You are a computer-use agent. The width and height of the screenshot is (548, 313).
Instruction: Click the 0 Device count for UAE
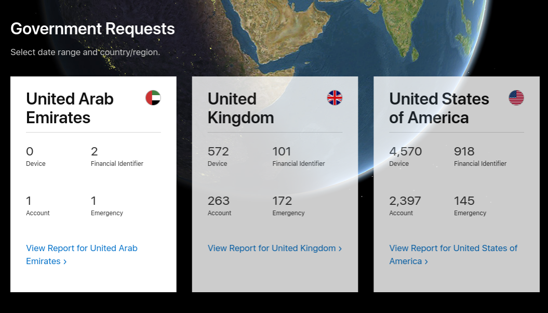click(x=30, y=151)
